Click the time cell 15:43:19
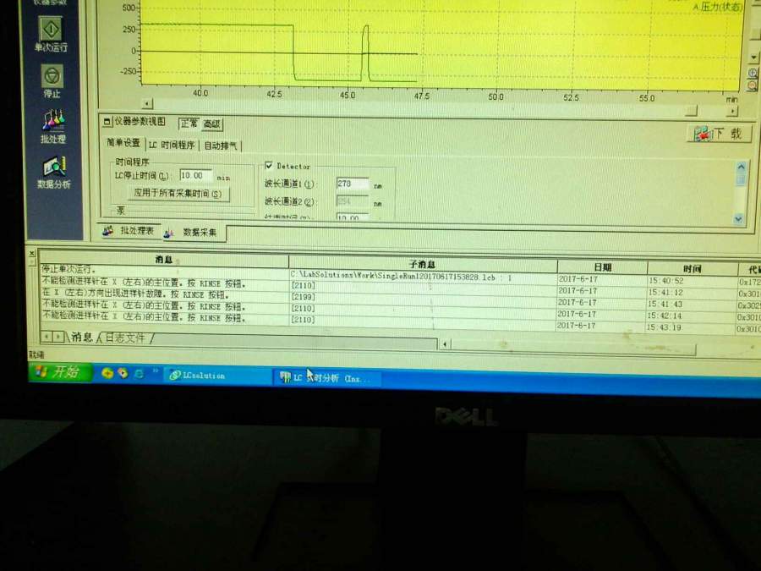This screenshot has width=761, height=571. [692, 327]
